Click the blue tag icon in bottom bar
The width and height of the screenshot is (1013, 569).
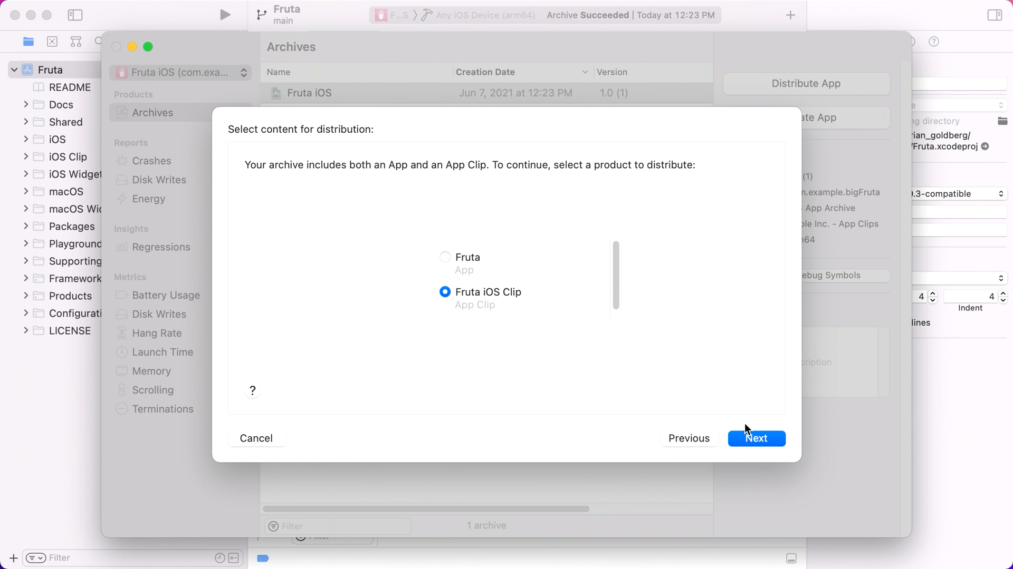pyautogui.click(x=263, y=558)
